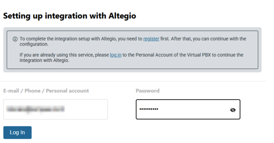Viewport: 274px width, 143px height.
Task: Click the info icon in the notice box
Action: point(15,39)
